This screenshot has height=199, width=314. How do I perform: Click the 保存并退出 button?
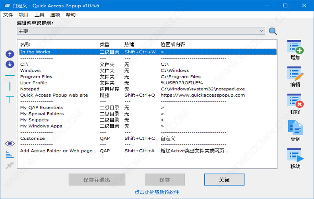click(x=97, y=179)
